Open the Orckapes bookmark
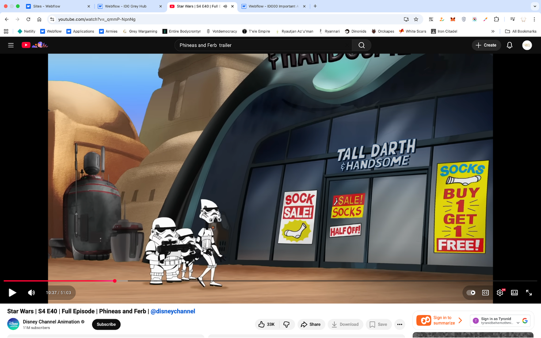Screen dimensions: 541x338 click(x=383, y=31)
